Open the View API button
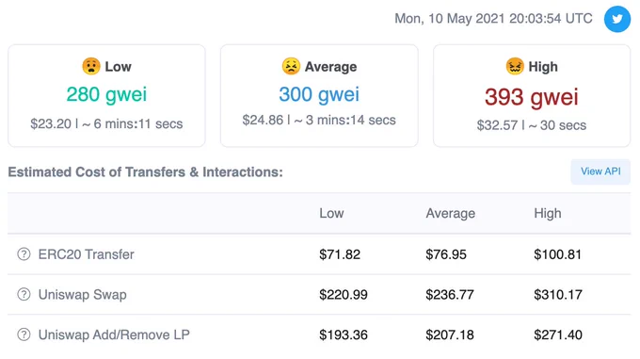The height and width of the screenshot is (359, 640). pyautogui.click(x=600, y=171)
